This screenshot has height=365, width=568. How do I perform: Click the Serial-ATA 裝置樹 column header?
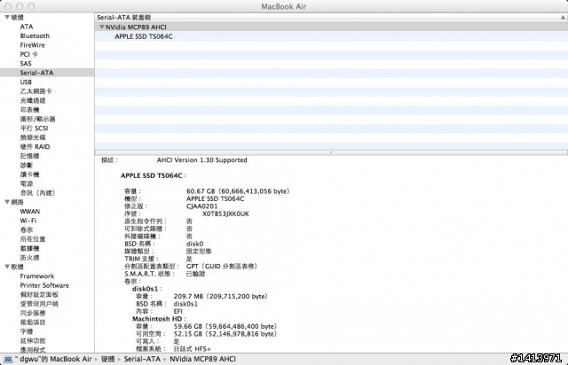[331, 18]
